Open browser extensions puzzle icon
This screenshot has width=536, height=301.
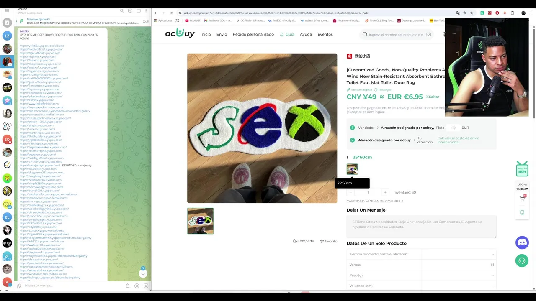[x=513, y=13]
